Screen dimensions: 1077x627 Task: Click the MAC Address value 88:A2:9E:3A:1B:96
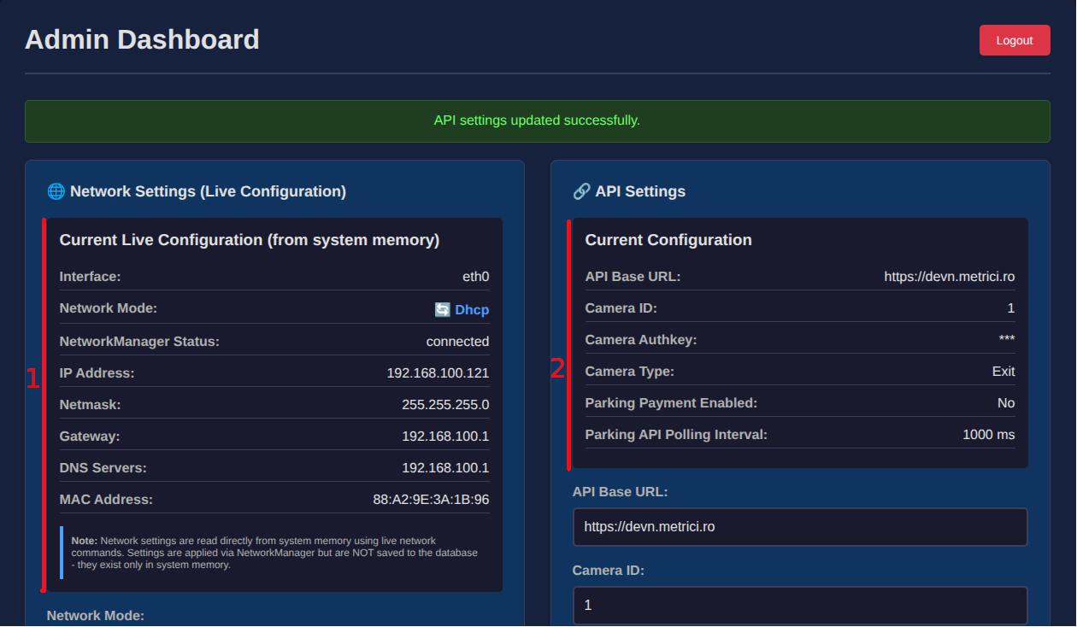tap(431, 500)
